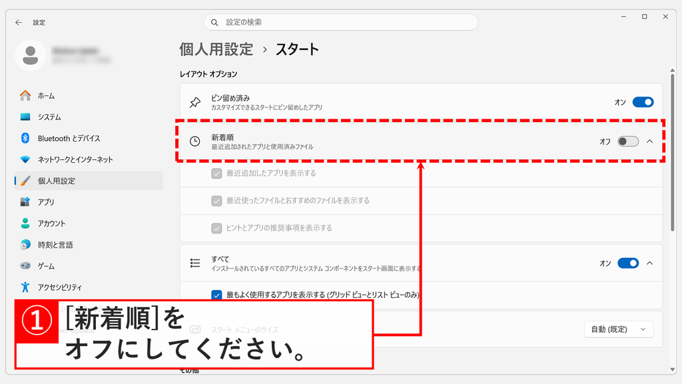Click the ピン留め済み row label
The height and width of the screenshot is (384, 682).
tap(230, 98)
